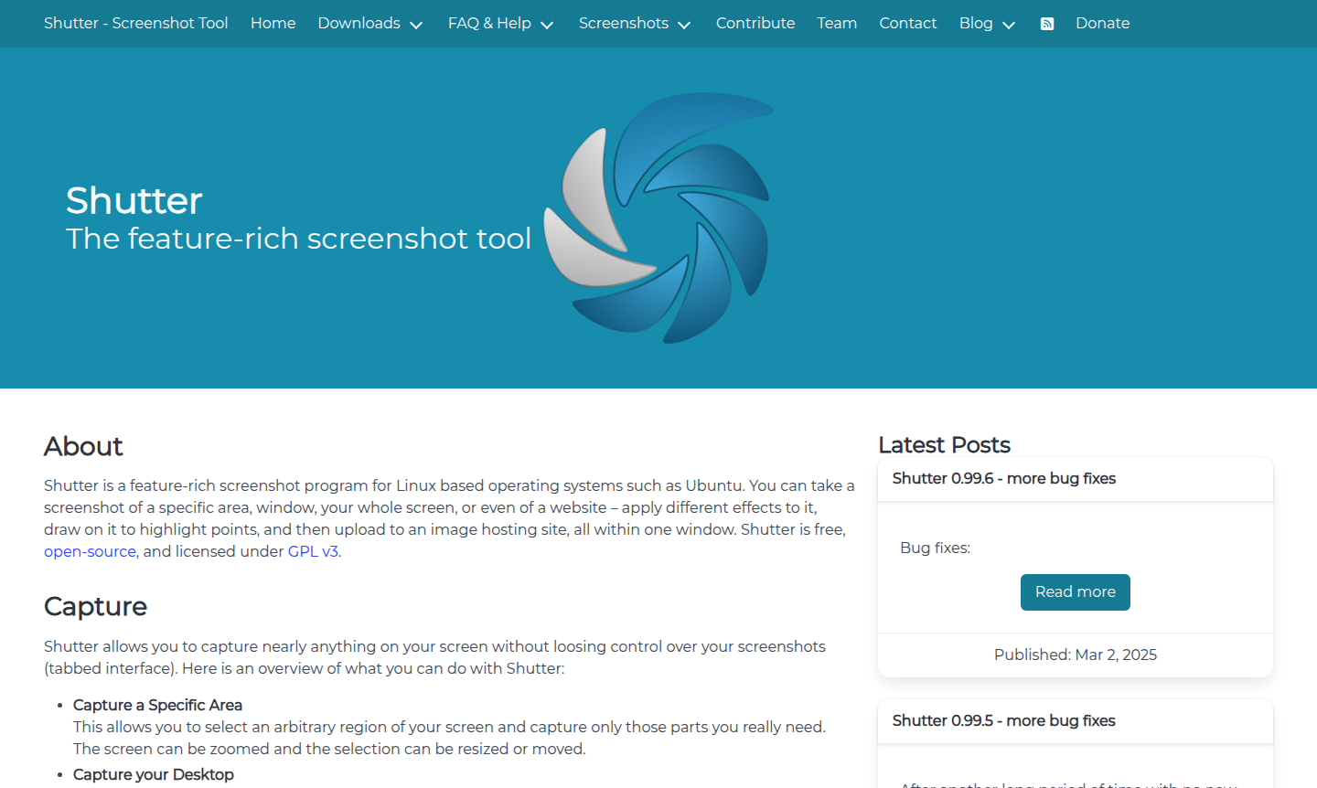1317x788 pixels.
Task: Follow the open-source link
Action: pyautogui.click(x=90, y=551)
